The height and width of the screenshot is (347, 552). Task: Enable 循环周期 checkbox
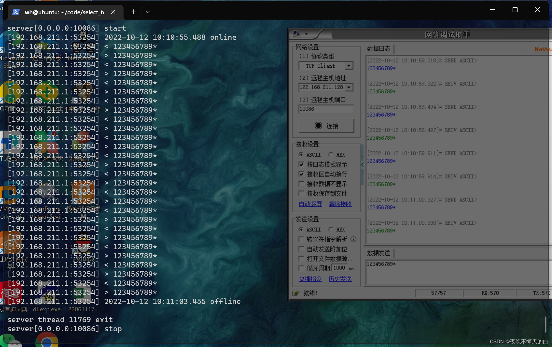tap(301, 268)
